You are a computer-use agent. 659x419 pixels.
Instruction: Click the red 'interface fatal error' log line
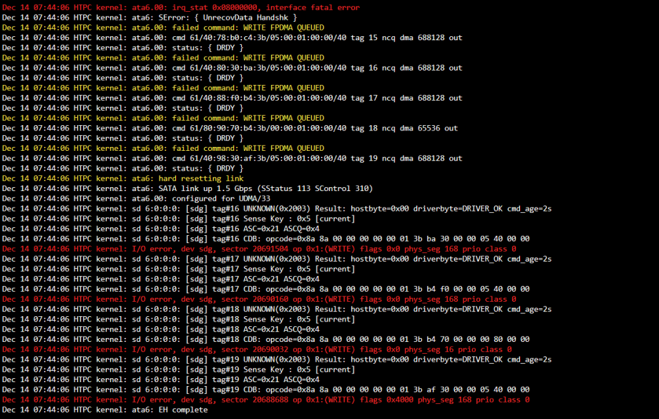[x=181, y=7]
